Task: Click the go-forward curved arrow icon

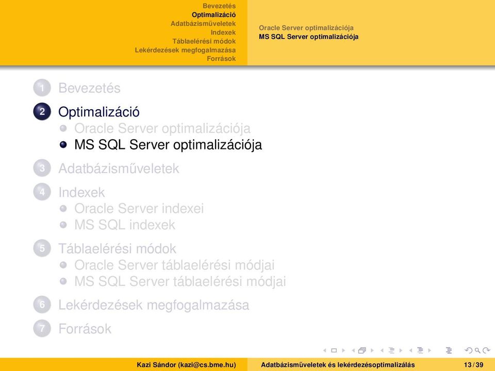Action: click(486, 350)
